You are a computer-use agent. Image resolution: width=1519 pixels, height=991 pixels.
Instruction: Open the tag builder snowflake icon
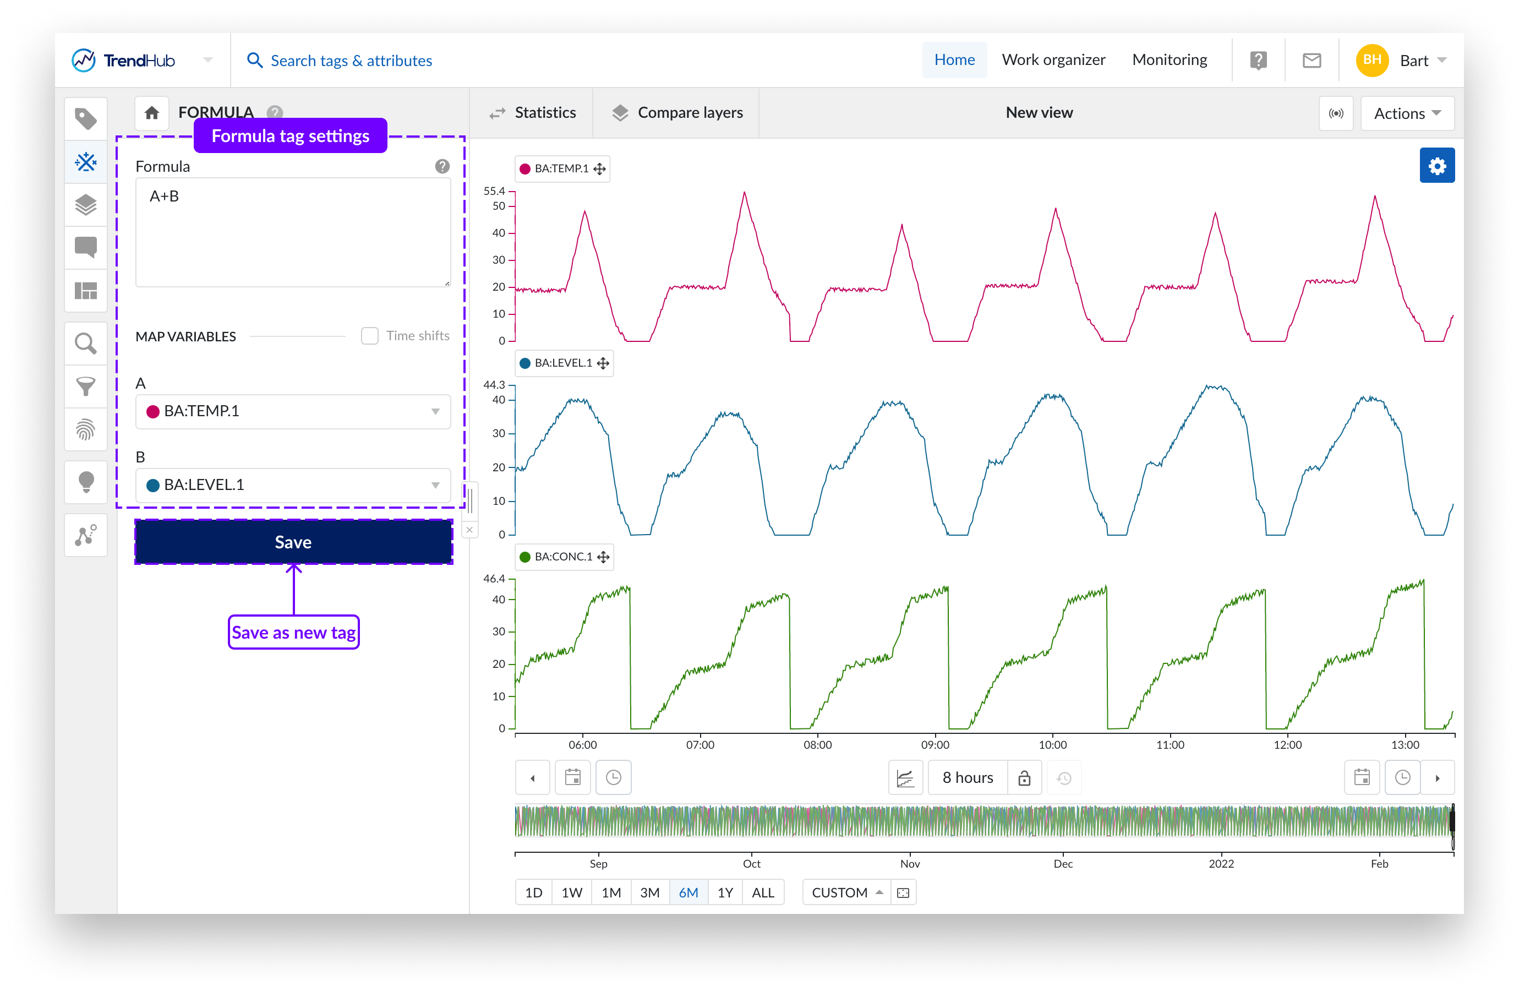[x=85, y=161]
